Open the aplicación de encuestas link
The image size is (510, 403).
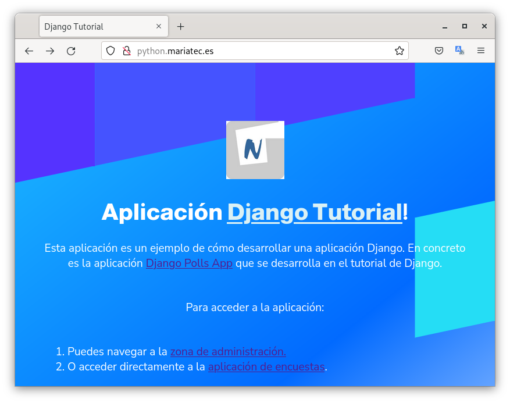[266, 367]
